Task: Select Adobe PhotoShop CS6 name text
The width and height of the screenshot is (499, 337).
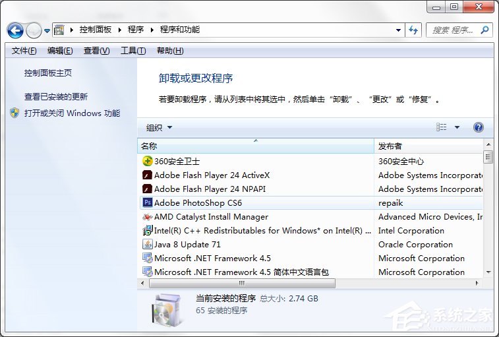Action: coord(198,203)
